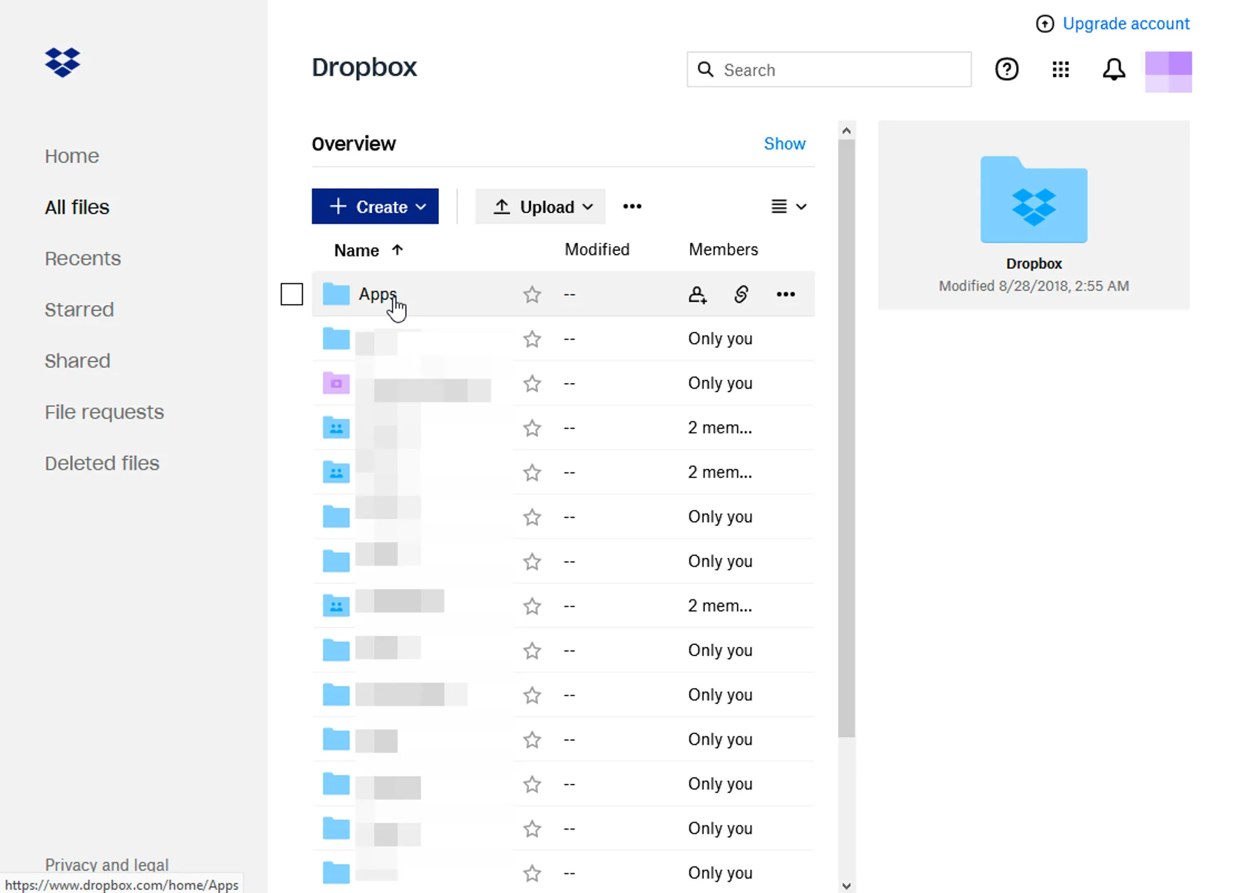Open the list view layout dropdown
This screenshot has width=1233, height=893.
pos(789,207)
